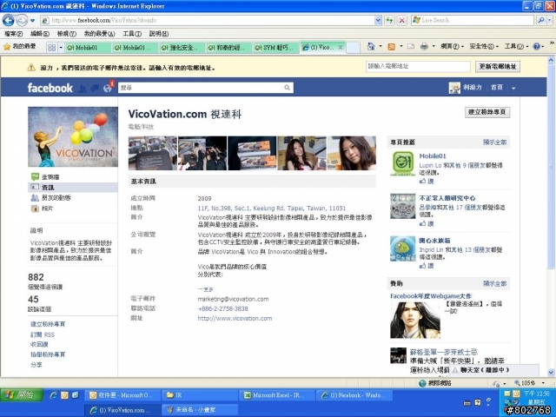Open Live Search options dropdown

pos(550,20)
